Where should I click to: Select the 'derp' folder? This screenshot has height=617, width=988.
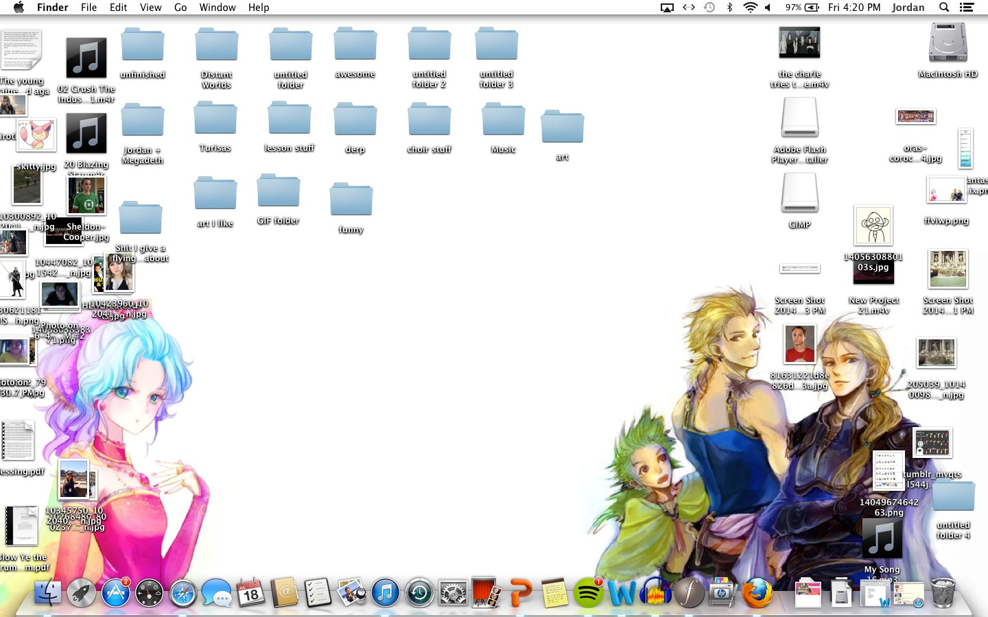pos(355,120)
